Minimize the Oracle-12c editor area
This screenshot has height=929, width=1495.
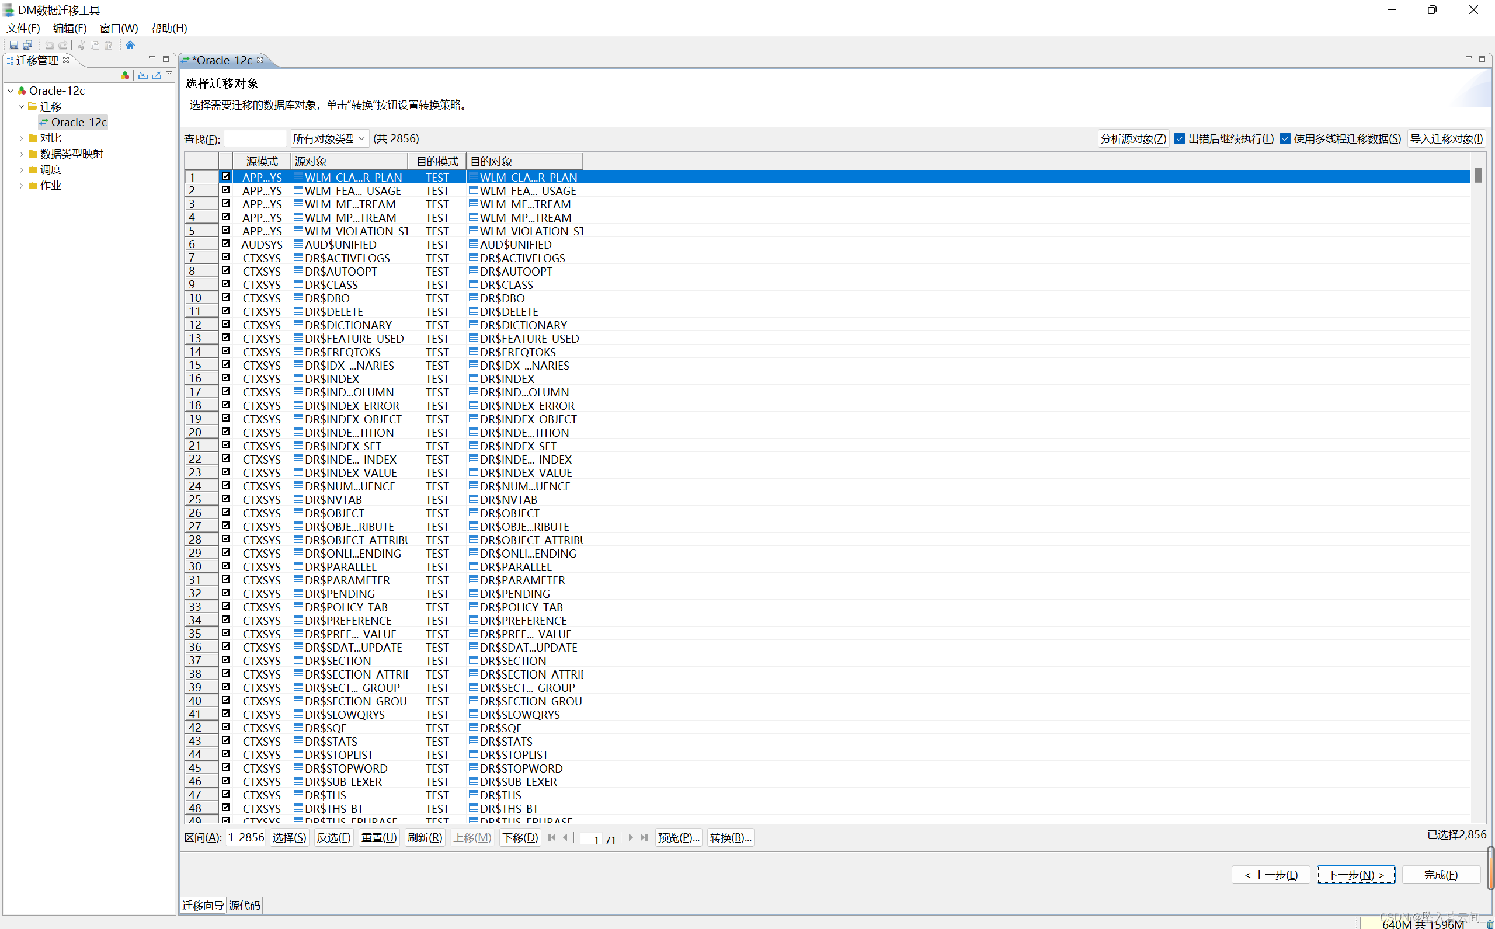tap(1469, 58)
